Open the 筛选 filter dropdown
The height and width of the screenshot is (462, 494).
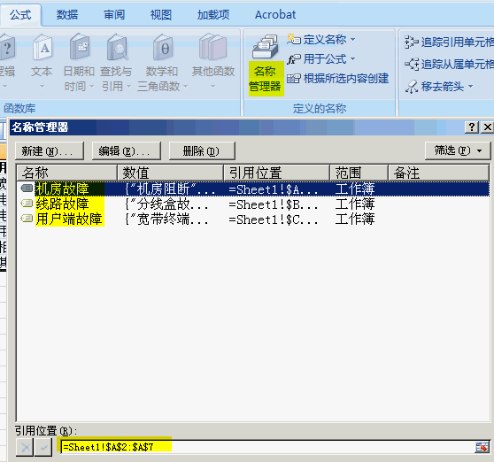coord(458,150)
